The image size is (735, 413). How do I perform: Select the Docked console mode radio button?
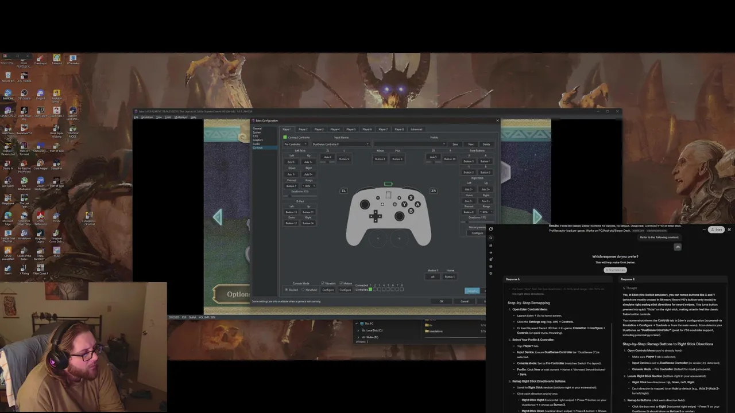pyautogui.click(x=287, y=290)
